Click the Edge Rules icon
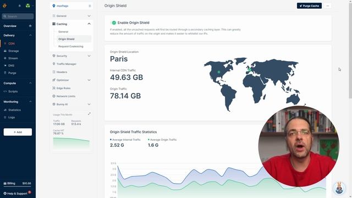This screenshot has height=198, width=352. [54, 88]
